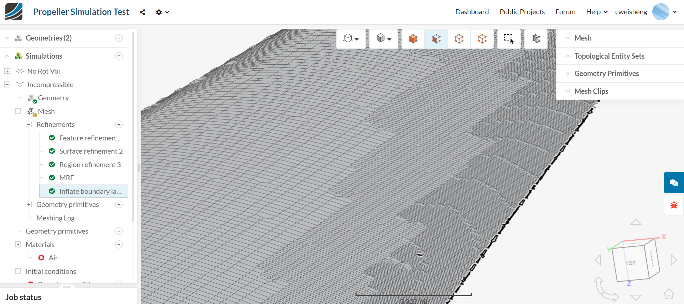The image size is (684, 304).
Task: Open the Forum link
Action: coord(565,12)
